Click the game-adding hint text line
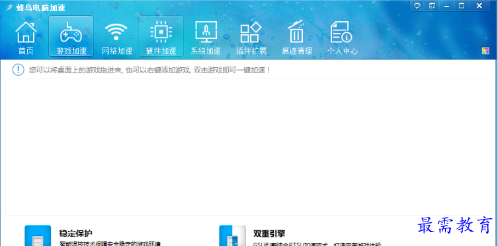Screen dimensions: 498x246 (x=149, y=70)
